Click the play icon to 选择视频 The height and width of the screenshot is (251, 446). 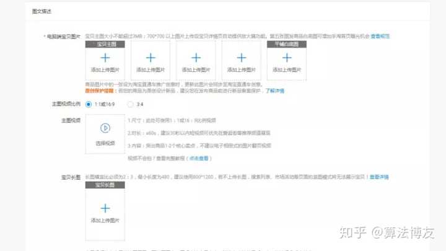tap(105, 128)
